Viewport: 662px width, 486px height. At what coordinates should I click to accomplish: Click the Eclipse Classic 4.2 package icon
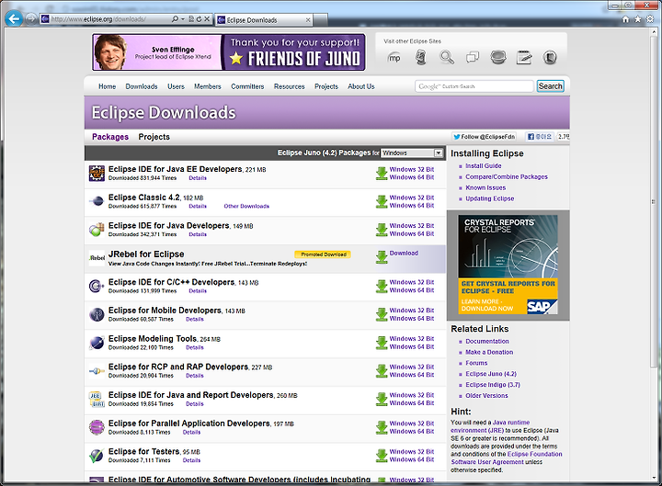(97, 201)
